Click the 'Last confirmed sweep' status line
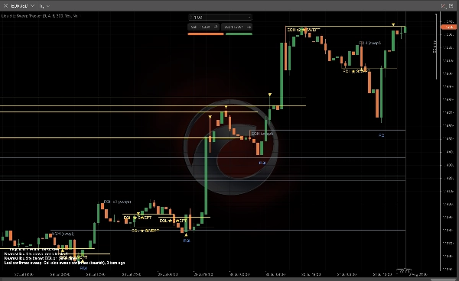 [x=65, y=263]
